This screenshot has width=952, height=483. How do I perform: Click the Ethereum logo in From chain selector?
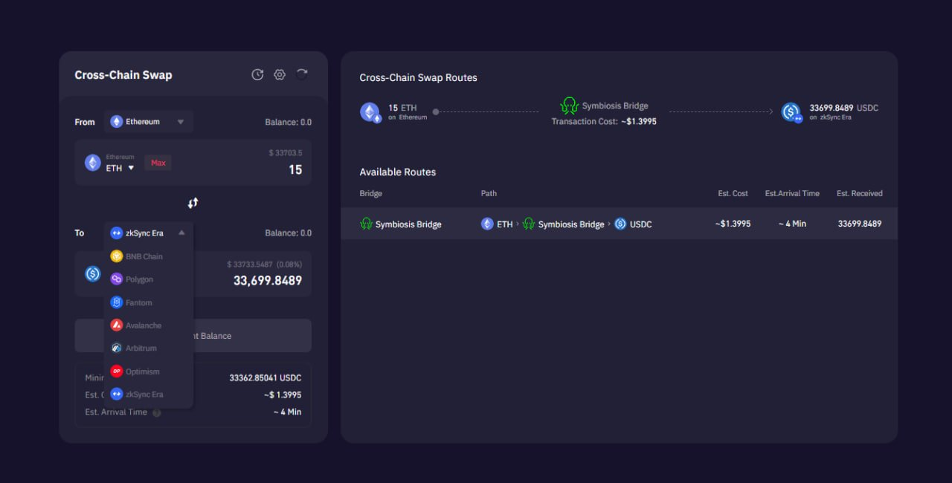[x=117, y=122]
